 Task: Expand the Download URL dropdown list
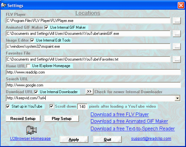tap(177, 98)
